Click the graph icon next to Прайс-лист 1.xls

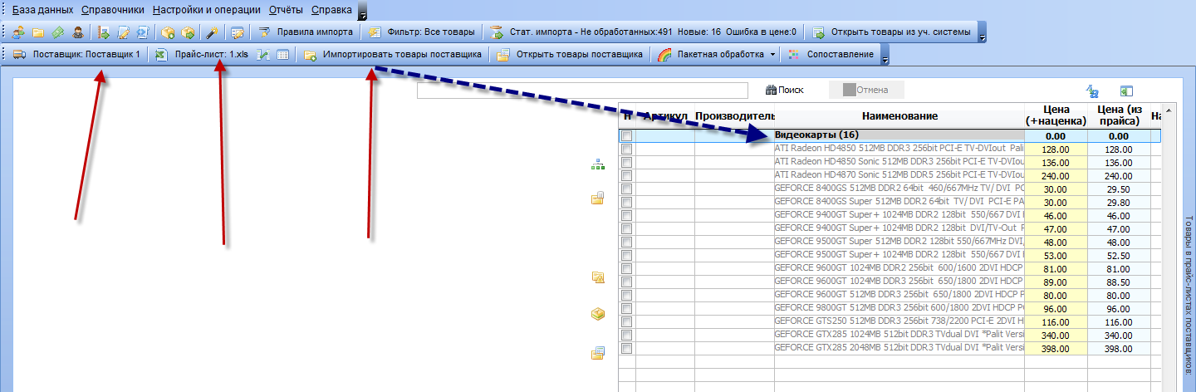point(264,55)
